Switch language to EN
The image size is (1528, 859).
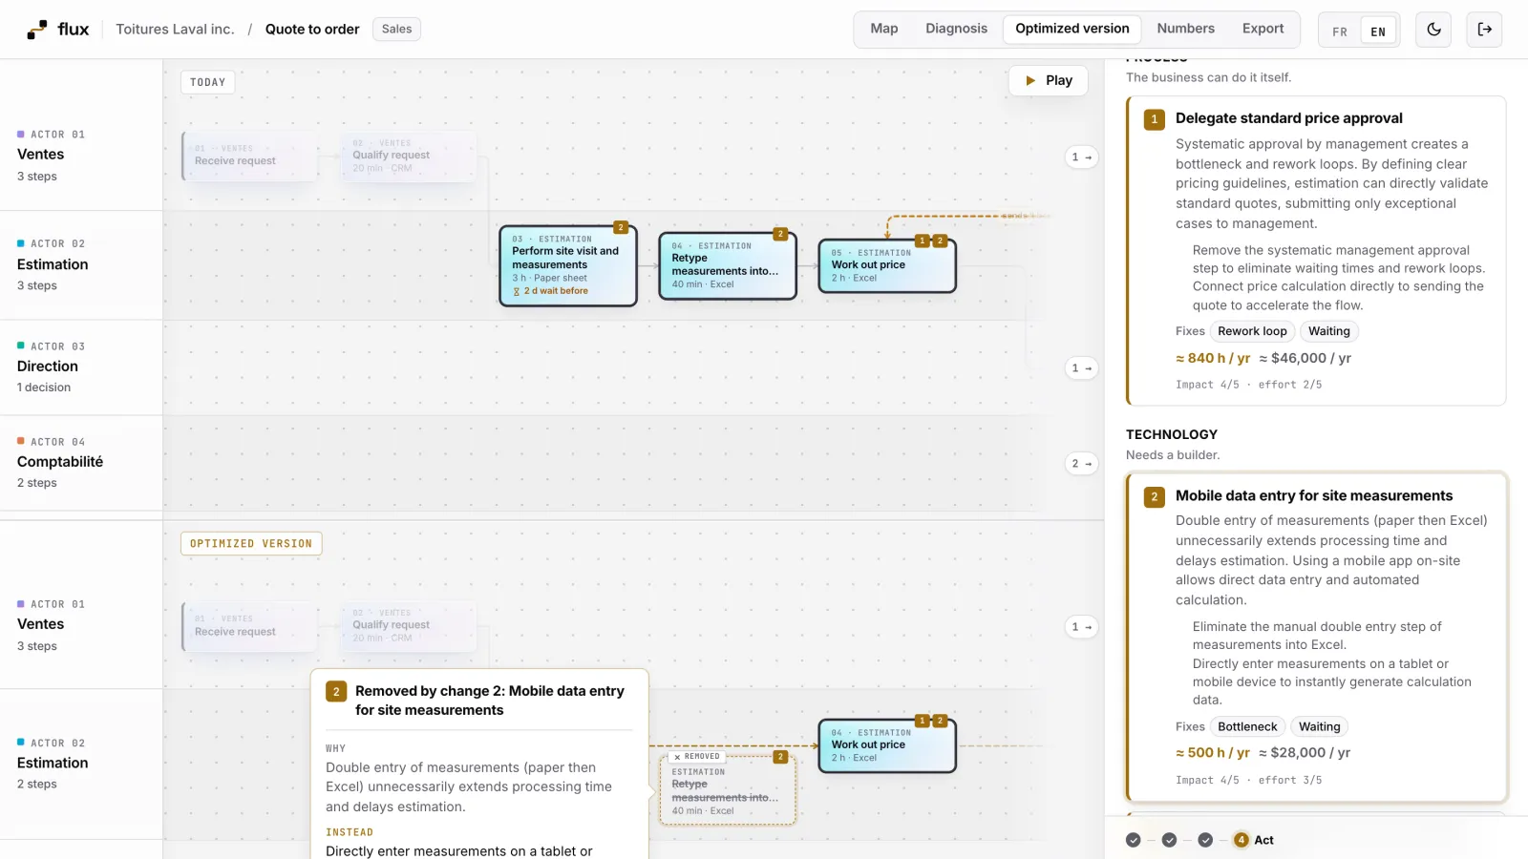click(x=1378, y=31)
